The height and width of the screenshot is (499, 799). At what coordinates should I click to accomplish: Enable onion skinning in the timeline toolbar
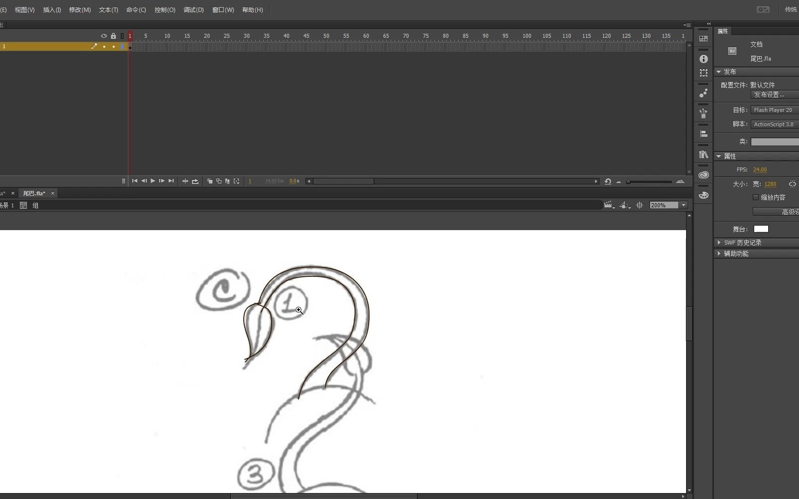pyautogui.click(x=210, y=181)
